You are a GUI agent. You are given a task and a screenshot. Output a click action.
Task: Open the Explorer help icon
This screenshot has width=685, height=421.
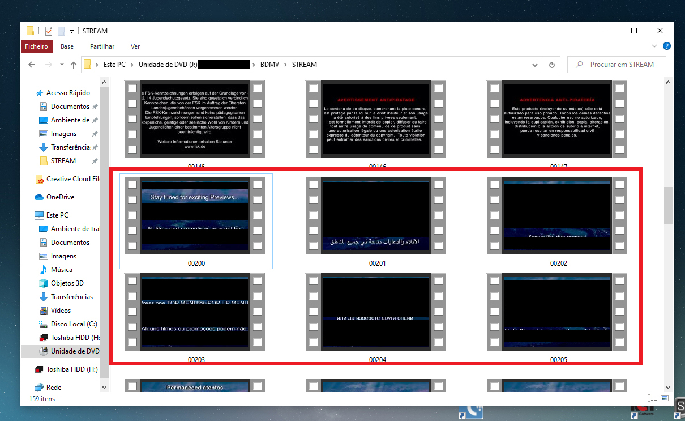point(667,46)
